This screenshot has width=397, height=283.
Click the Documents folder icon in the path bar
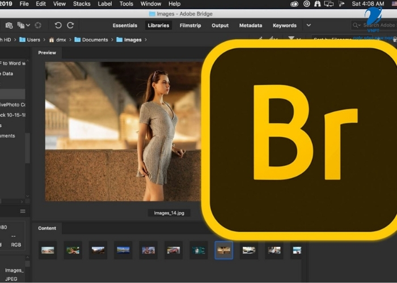78,40
